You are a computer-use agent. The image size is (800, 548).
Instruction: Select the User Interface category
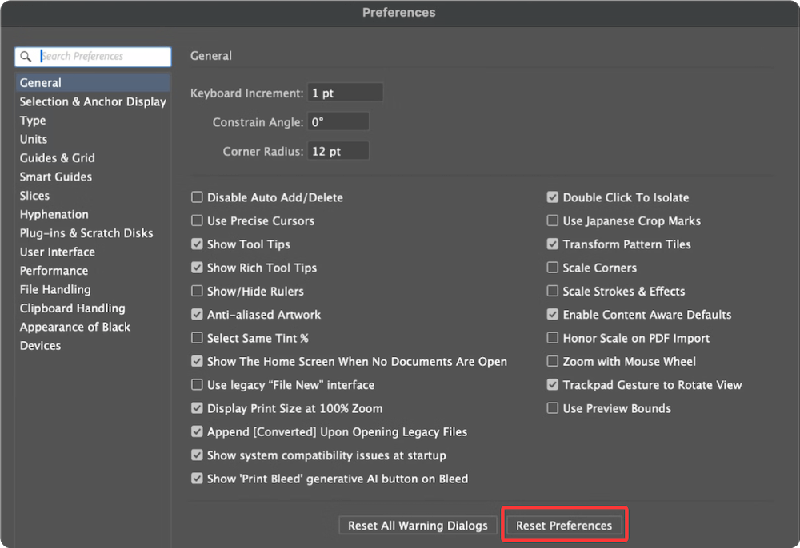tap(57, 252)
